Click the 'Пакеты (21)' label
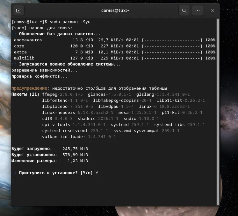 25,94
